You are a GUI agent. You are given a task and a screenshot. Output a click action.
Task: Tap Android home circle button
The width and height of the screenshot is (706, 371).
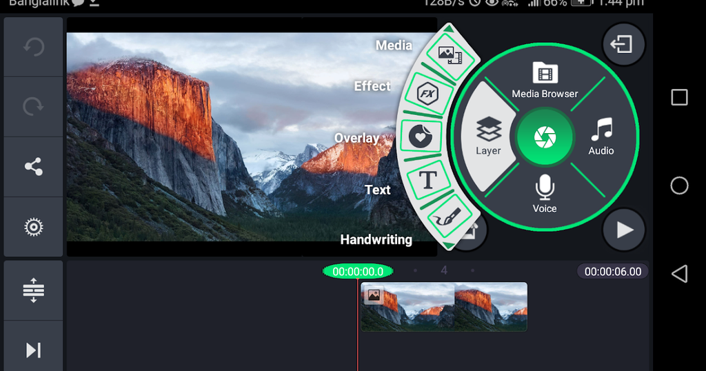pyautogui.click(x=679, y=186)
